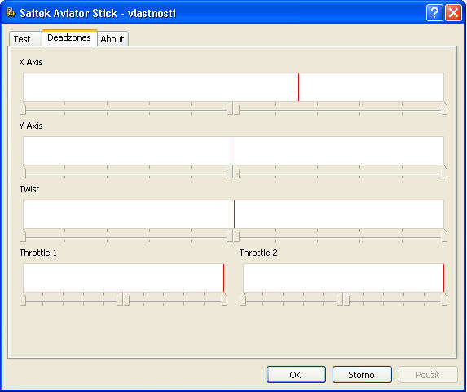The width and height of the screenshot is (467, 392).
Task: Click Throttle 1 leftmost slider handle
Action: point(23,299)
